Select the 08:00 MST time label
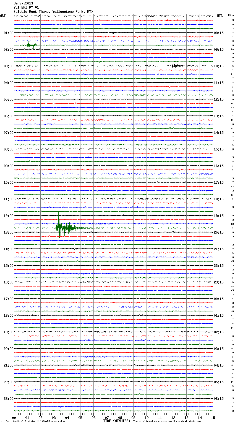 click(8, 149)
